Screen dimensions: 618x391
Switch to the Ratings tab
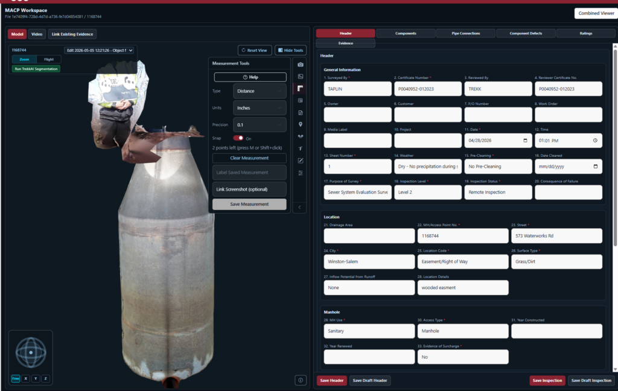pos(585,33)
